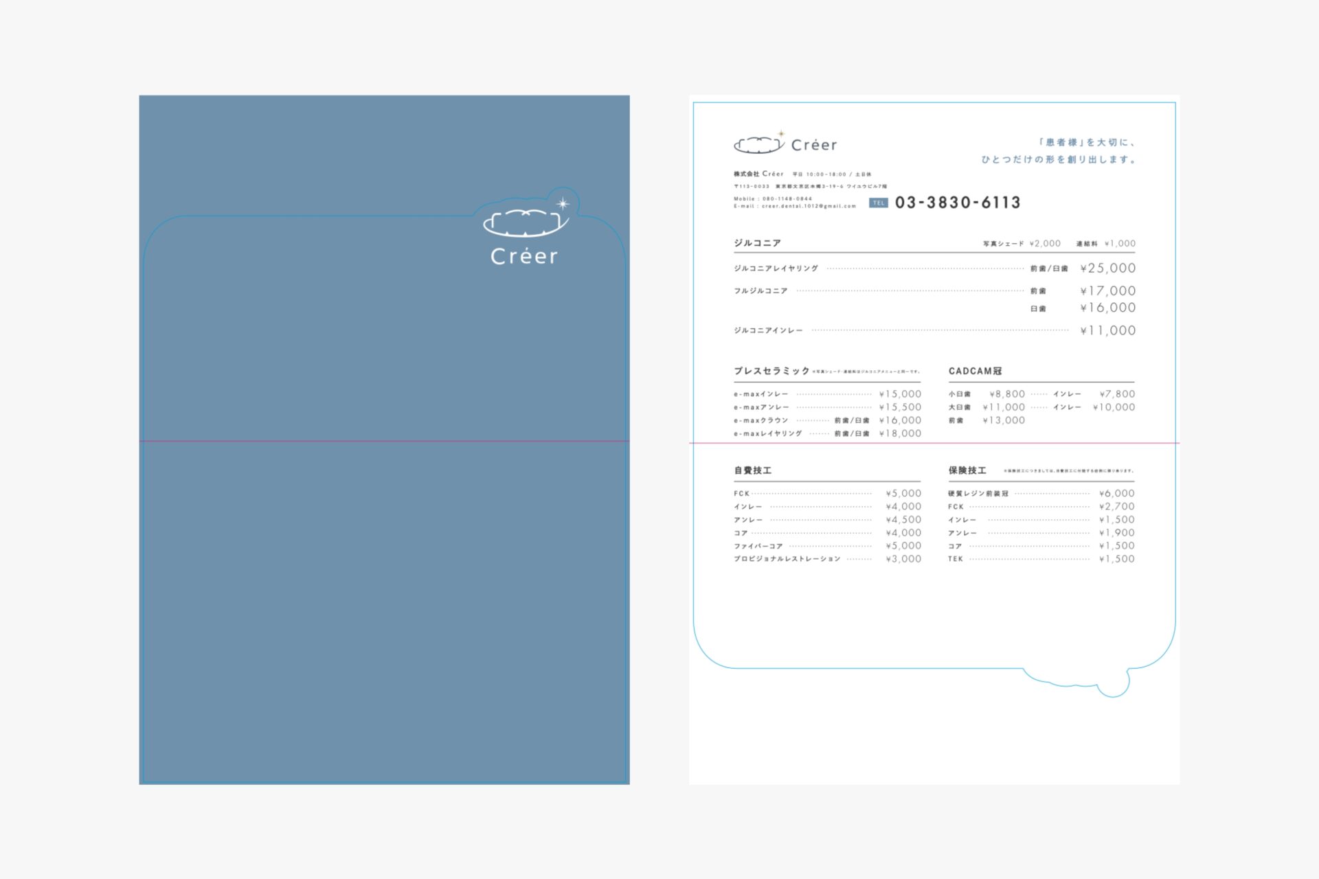Click the white tooth logo on blue cover
1319x879 pixels.
(x=526, y=222)
